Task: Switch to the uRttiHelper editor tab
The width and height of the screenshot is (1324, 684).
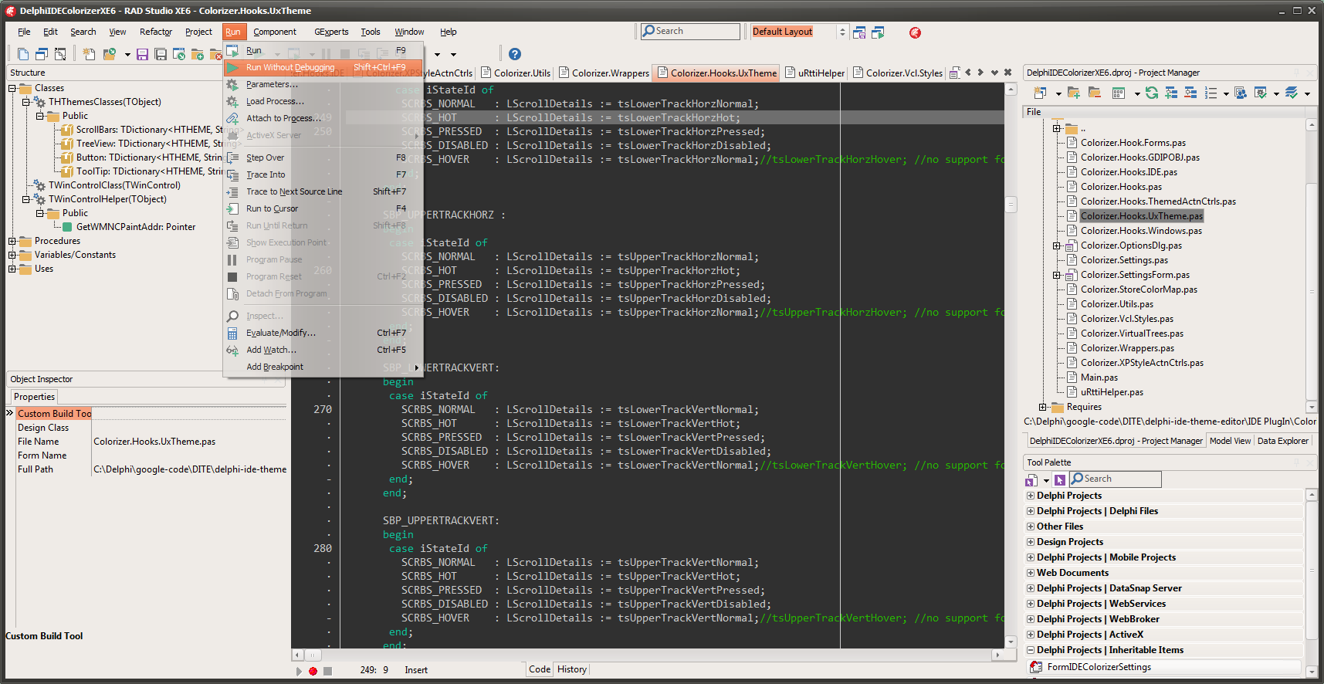Action: coord(814,73)
